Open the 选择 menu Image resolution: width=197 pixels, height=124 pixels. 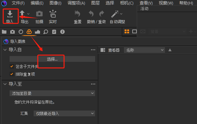point(110,3)
